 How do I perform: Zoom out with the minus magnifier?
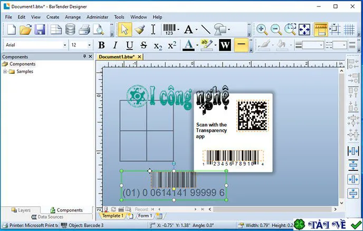pyautogui.click(x=276, y=30)
